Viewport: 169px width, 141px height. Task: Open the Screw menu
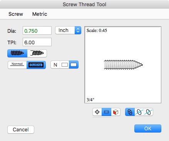pos(16,14)
